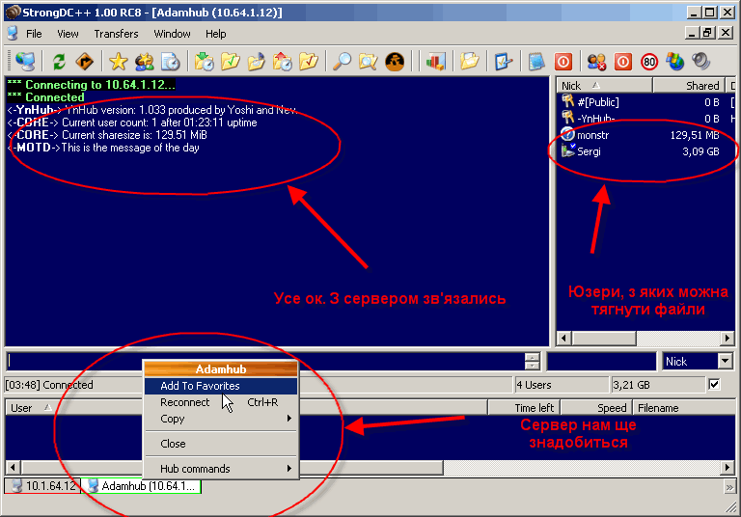Sort transfers by Speed column
Screen dimensions: 741x517
[595, 408]
